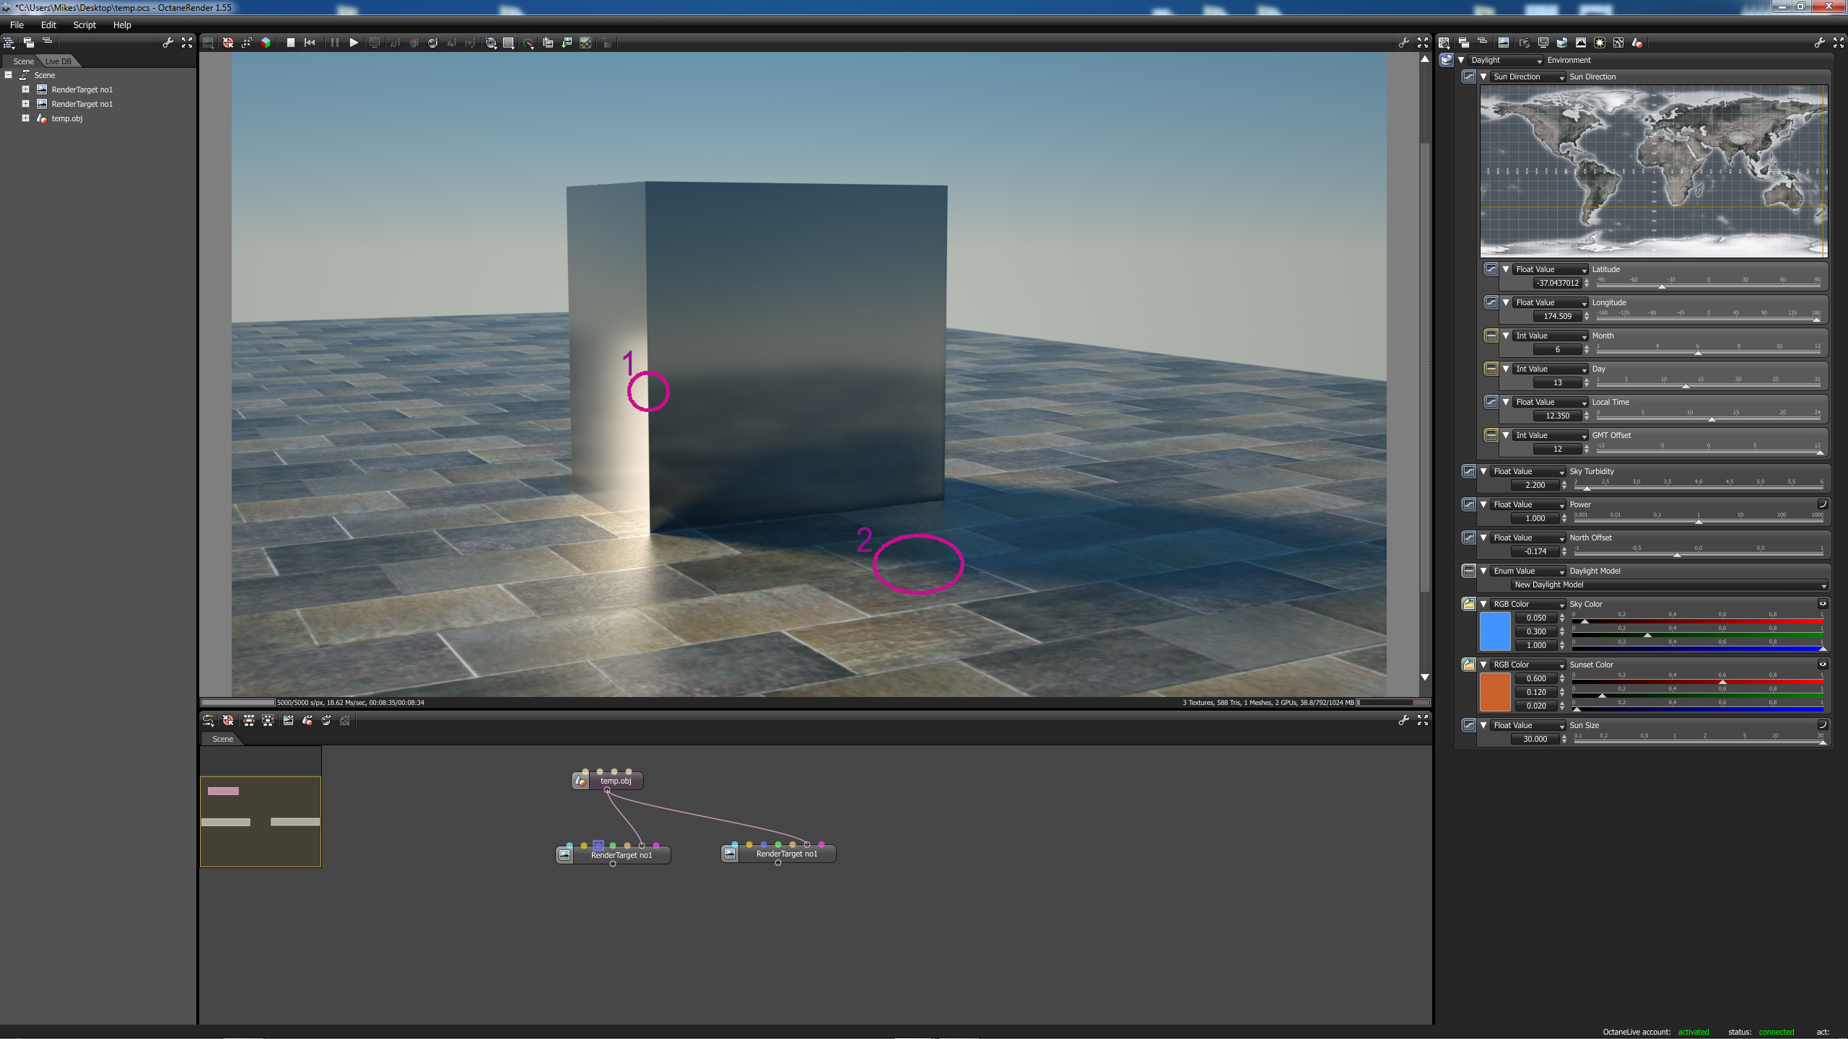Screen dimensions: 1848x1039
Task: Switch to the Live DB tab
Action: (58, 61)
